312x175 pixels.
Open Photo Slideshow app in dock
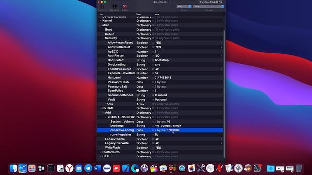pyautogui.click(x=191, y=168)
